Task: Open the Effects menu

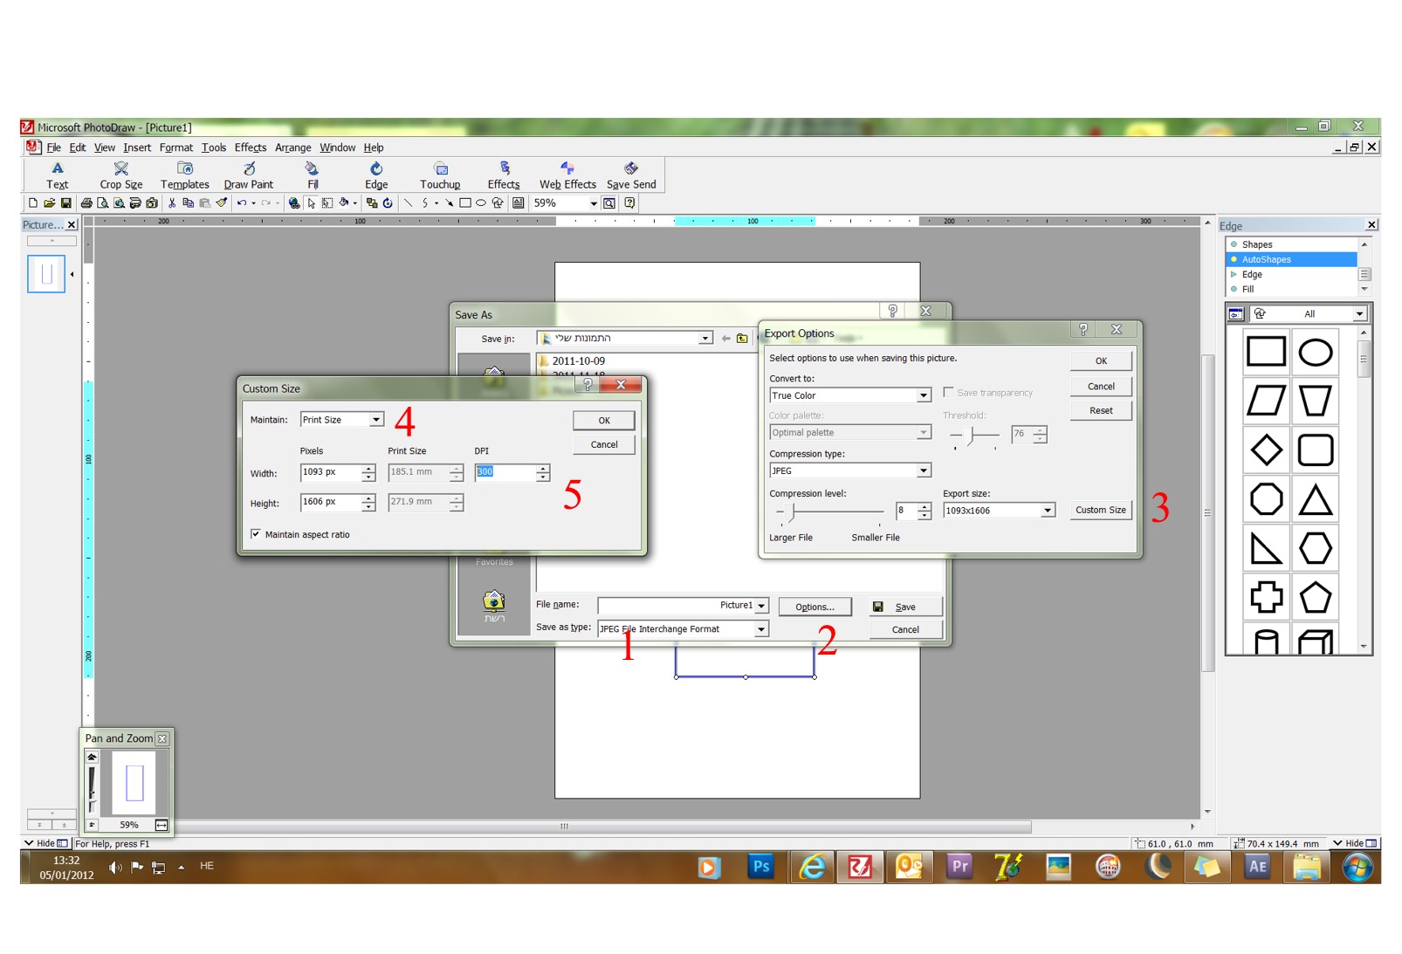Action: 251,148
